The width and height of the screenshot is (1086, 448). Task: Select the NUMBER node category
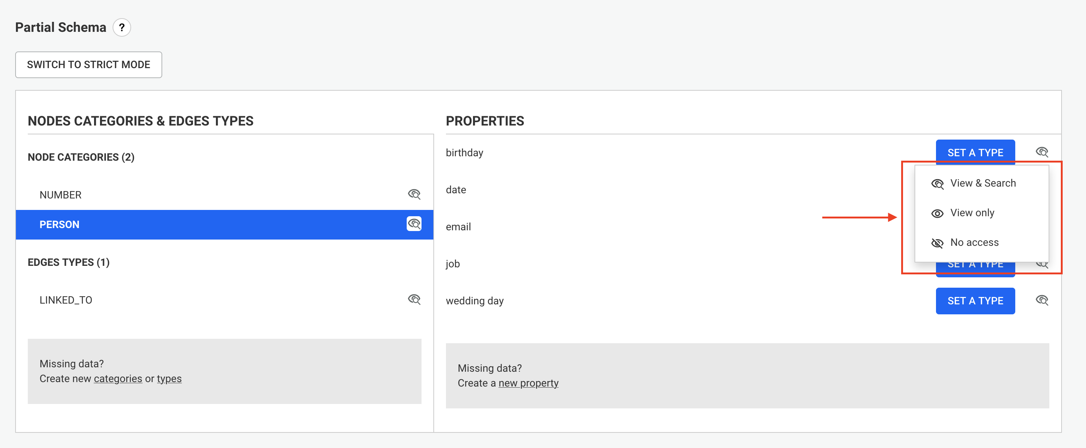61,195
